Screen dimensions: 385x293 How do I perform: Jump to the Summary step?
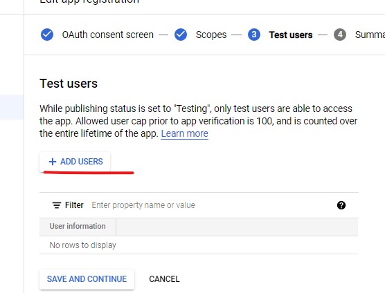[x=370, y=35]
